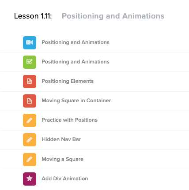The image size is (189, 190).
Task: Click the Lesson 1.11 label
Action: point(33,16)
